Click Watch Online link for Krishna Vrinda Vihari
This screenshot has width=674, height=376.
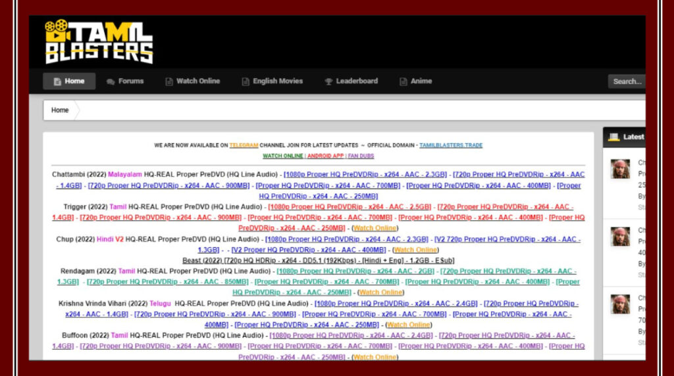(408, 325)
